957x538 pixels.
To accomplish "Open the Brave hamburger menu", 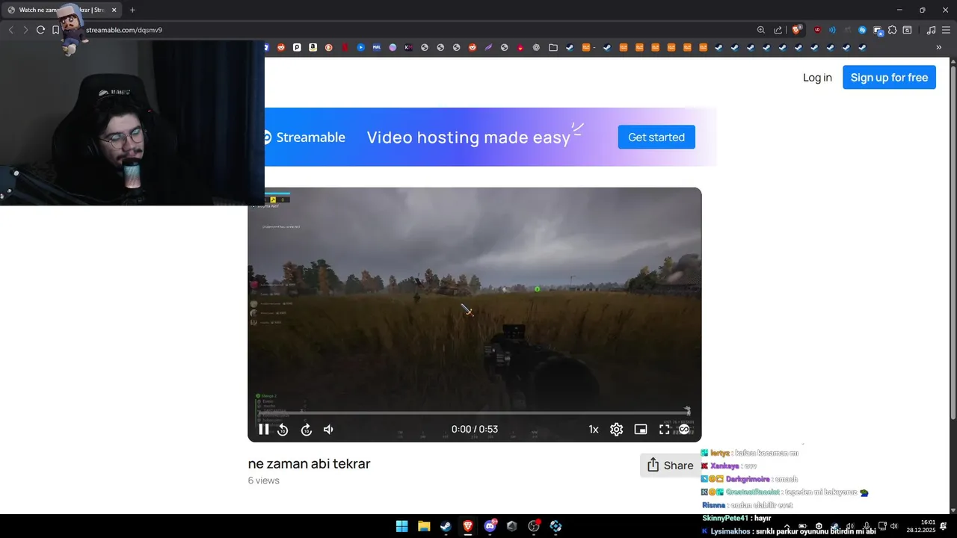I will click(x=946, y=30).
